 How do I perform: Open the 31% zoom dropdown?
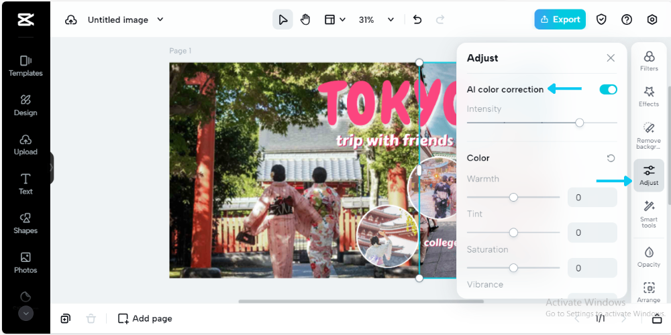click(376, 19)
